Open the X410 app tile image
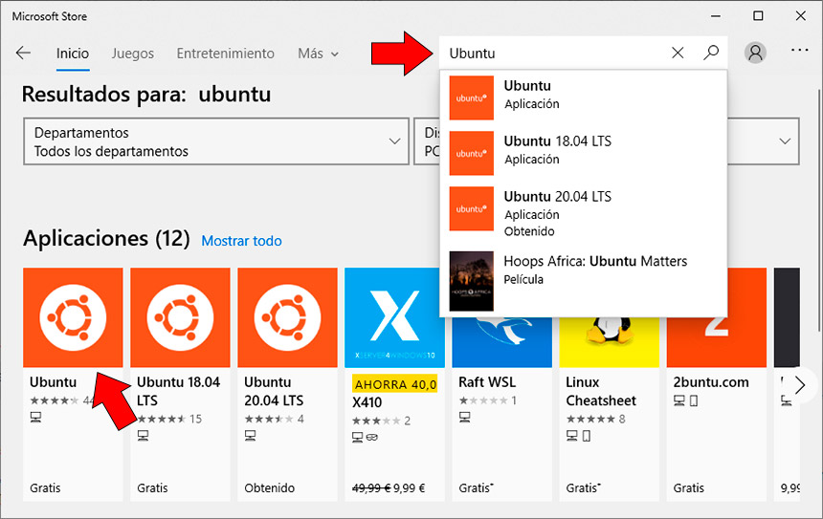Viewport: 823px width, 519px height. pos(394,317)
